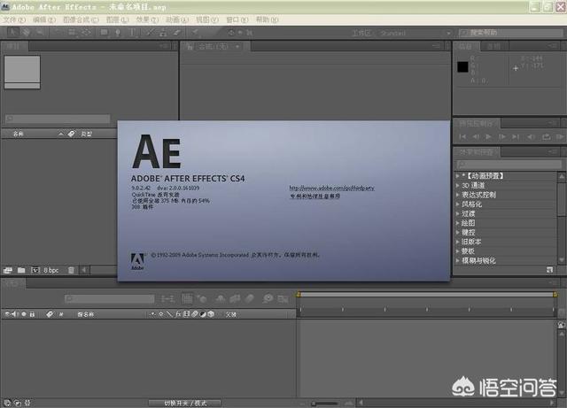Open the 图像合成 (Composition) menu
Screen dimensions: 567x408
click(81, 19)
